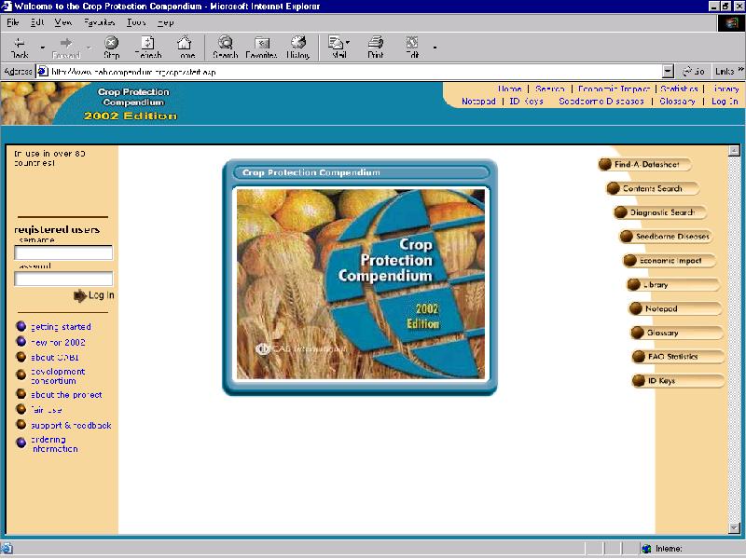Screen dimensions: 746x559
Task: Stop page loading with the Stop button
Action: pyautogui.click(x=111, y=48)
